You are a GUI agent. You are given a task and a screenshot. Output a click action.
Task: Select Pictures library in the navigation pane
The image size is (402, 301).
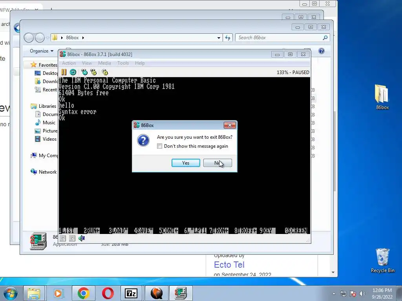46,131
